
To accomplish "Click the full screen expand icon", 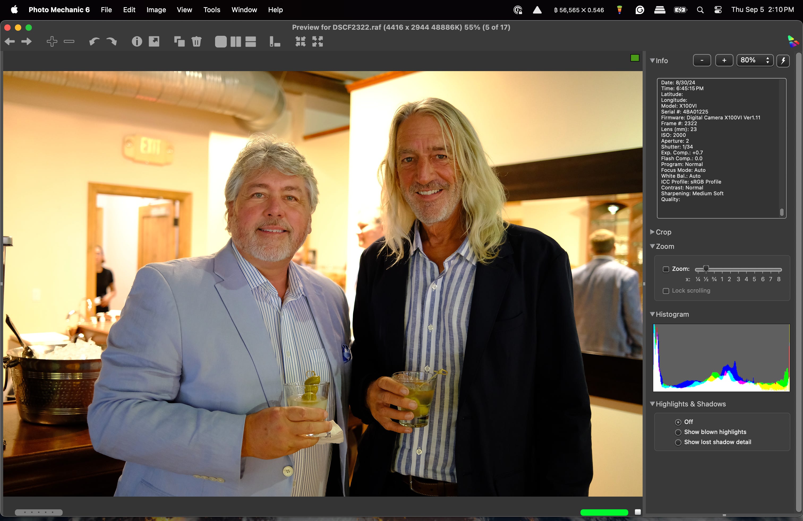I will pos(318,42).
